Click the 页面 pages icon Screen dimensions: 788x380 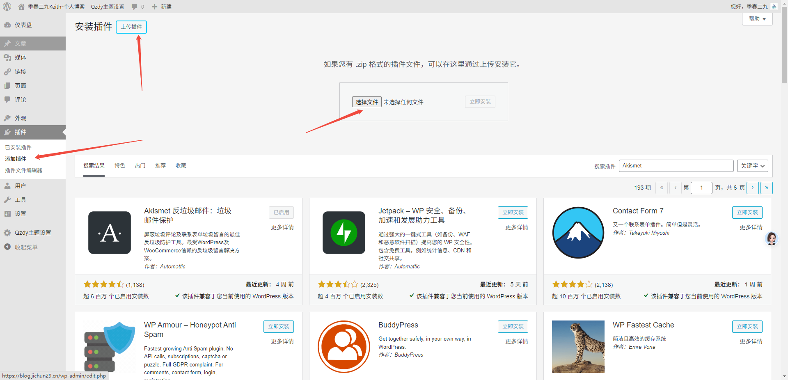click(7, 86)
